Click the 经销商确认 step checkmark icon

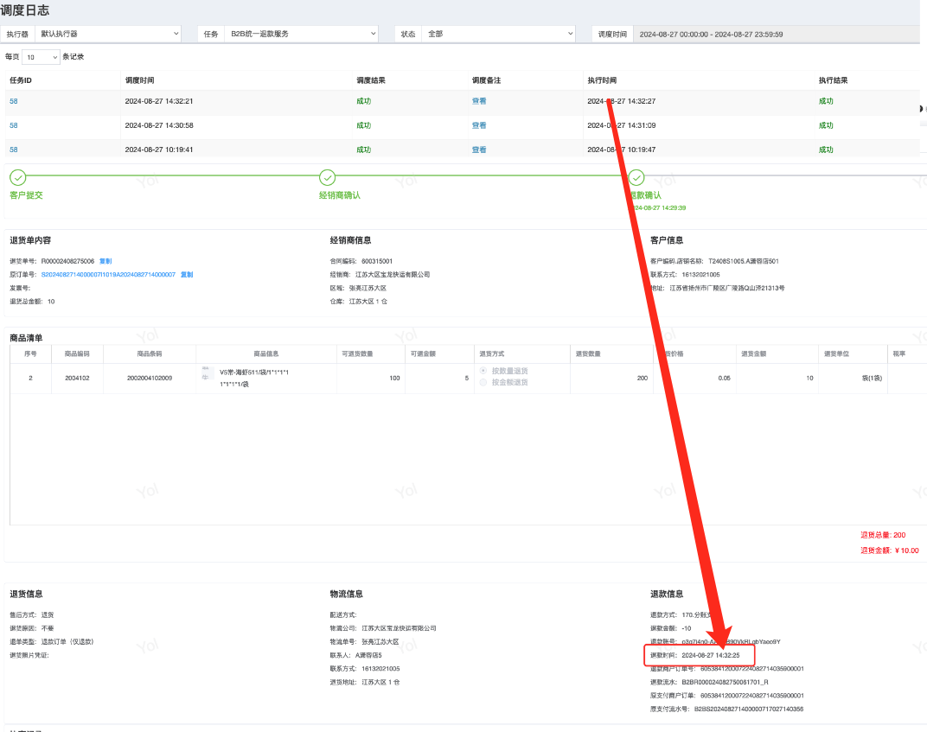tap(327, 177)
